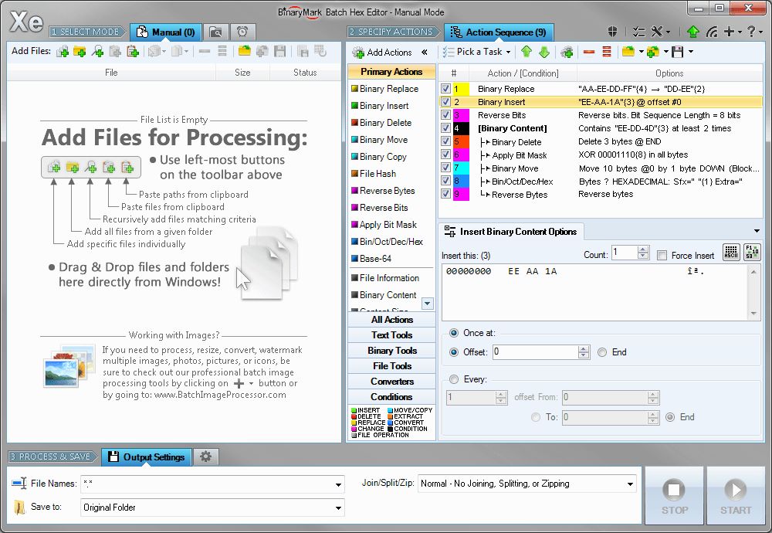Paste paths from clipboard toolbar icon

point(133,51)
